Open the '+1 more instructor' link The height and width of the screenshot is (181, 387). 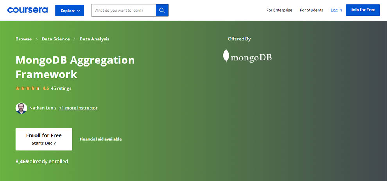(x=78, y=108)
